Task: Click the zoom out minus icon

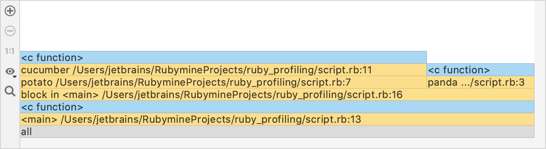Action: point(10,31)
